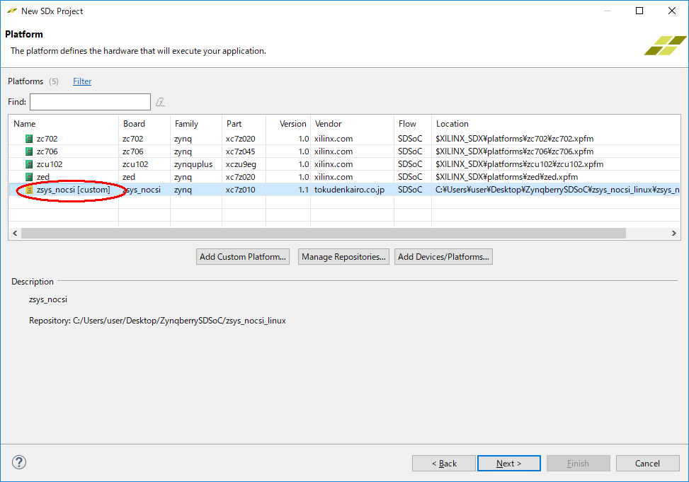Click the Add Custom Platform button
The image size is (689, 482).
243,257
